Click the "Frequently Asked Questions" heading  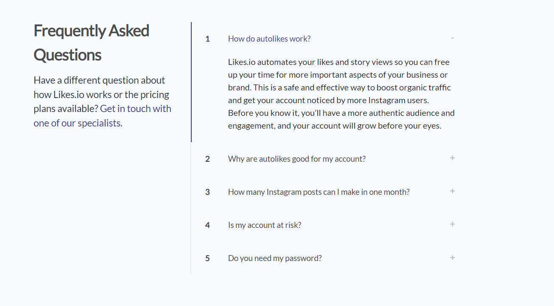[x=91, y=42]
